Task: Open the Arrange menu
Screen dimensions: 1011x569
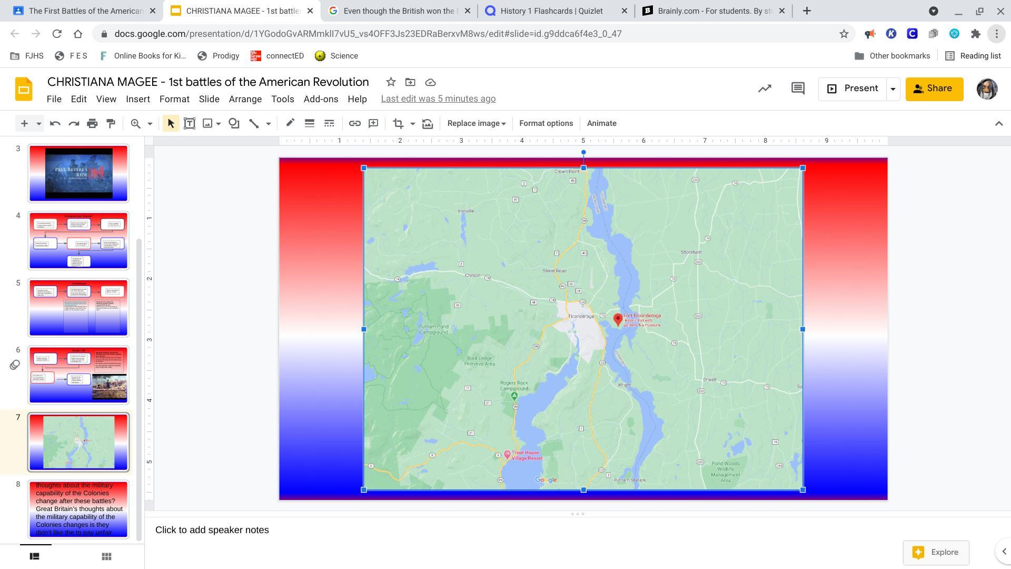Action: 245,99
